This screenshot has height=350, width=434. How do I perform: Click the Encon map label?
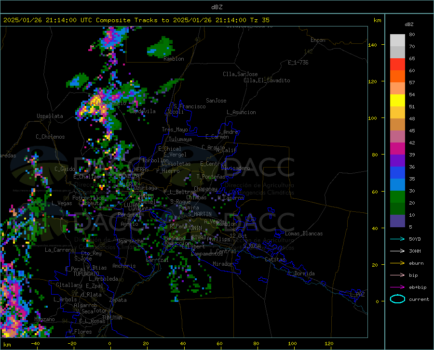(x=318, y=40)
